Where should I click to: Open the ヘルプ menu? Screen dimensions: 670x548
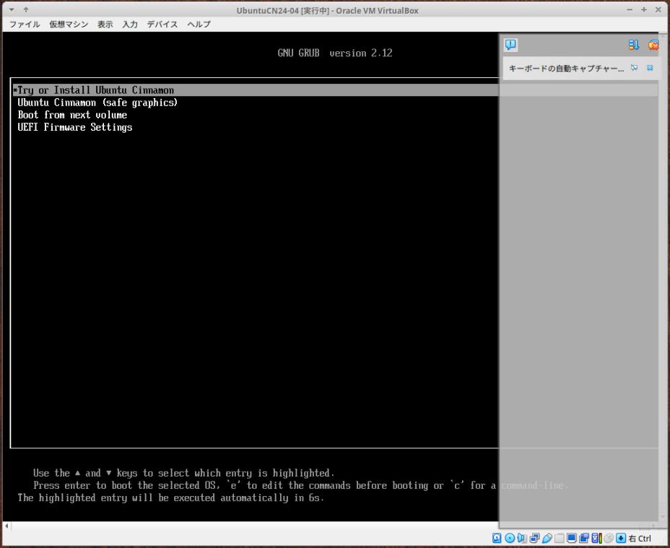(199, 25)
